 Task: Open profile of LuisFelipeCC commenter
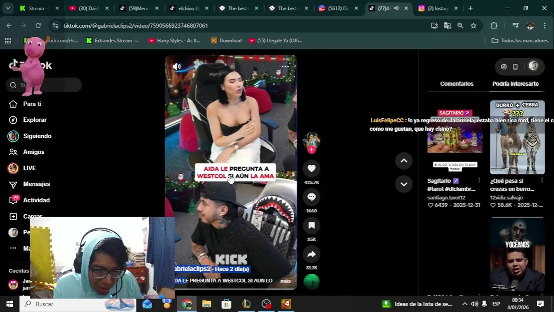click(x=387, y=120)
